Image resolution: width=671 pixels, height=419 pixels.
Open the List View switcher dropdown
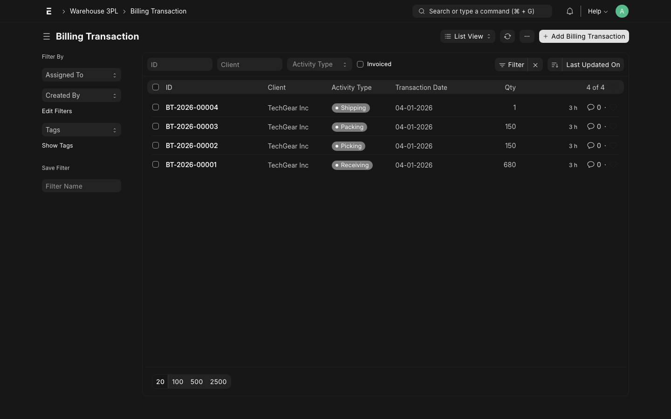tap(467, 36)
